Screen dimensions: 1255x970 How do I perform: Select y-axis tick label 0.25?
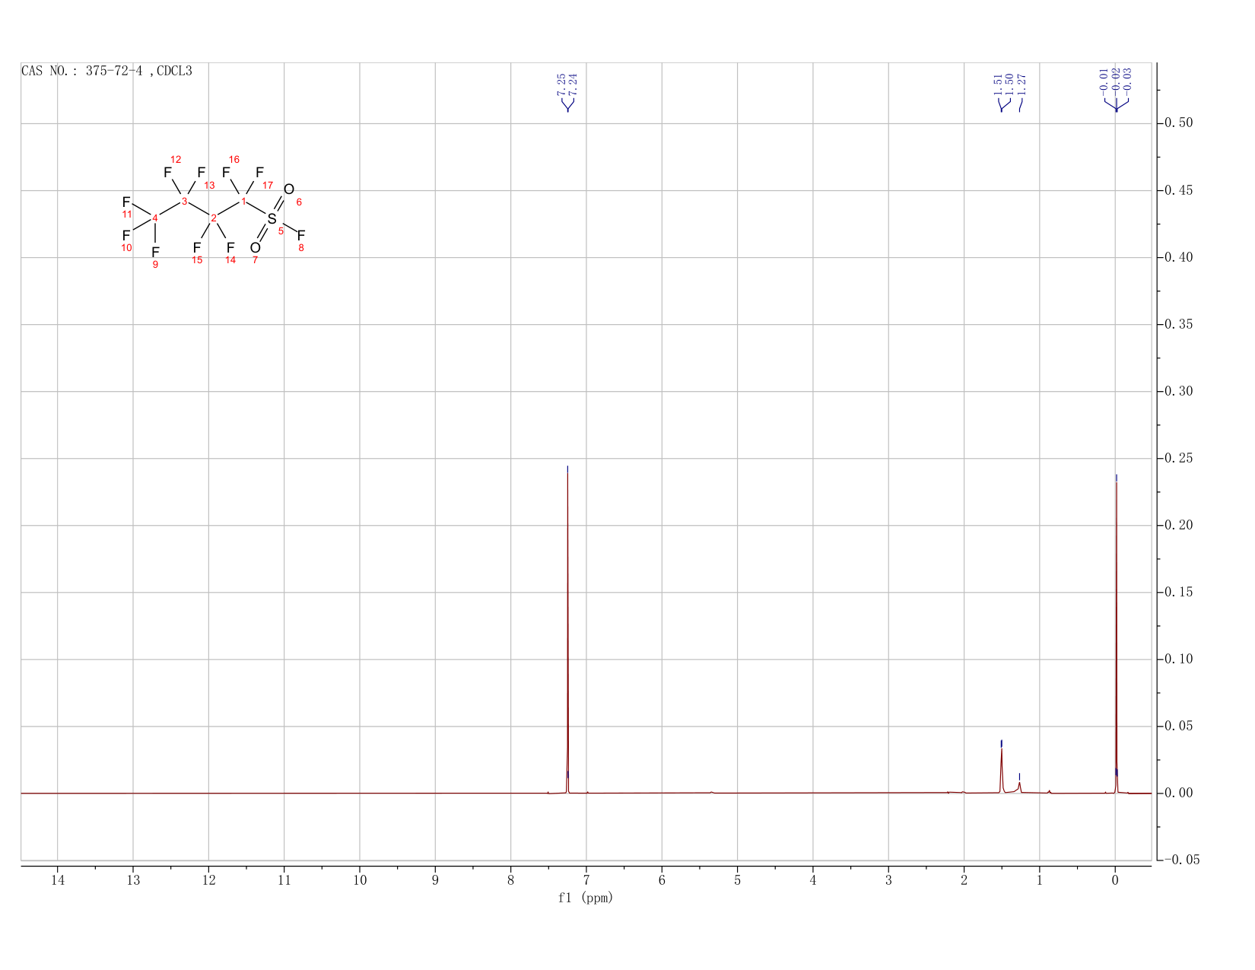pos(1180,459)
